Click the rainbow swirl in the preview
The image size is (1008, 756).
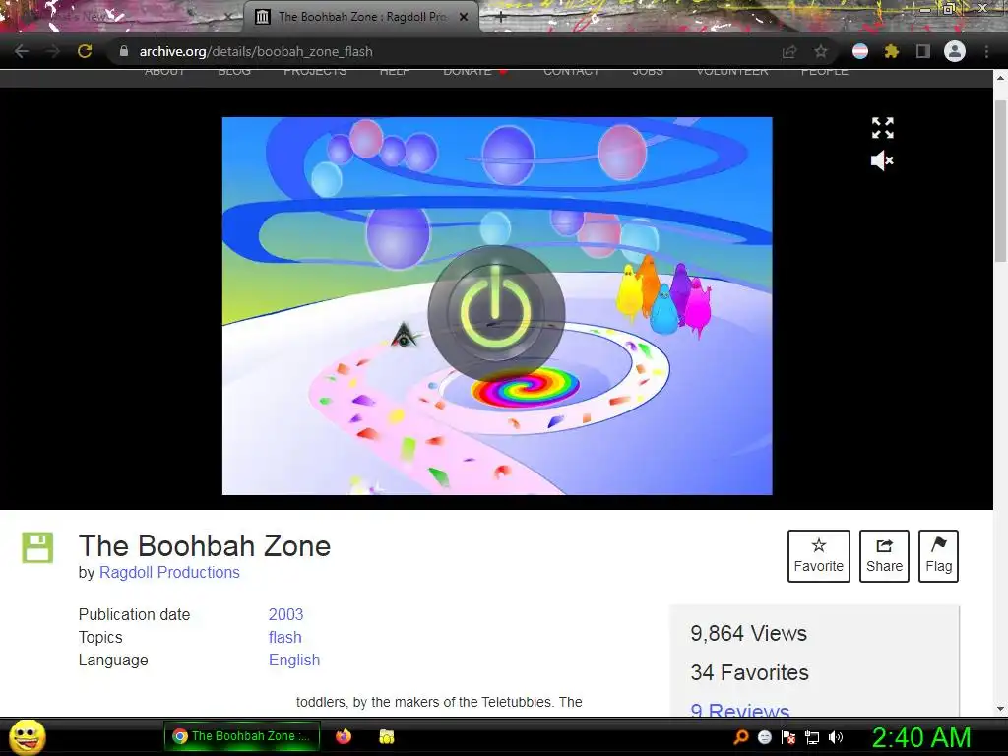[x=526, y=387]
